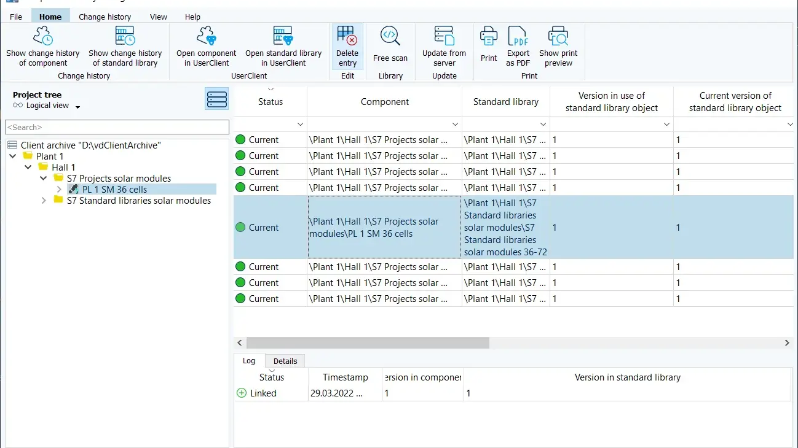Open Version in use column filter dropdown
Image resolution: width=798 pixels, height=448 pixels.
(666, 125)
